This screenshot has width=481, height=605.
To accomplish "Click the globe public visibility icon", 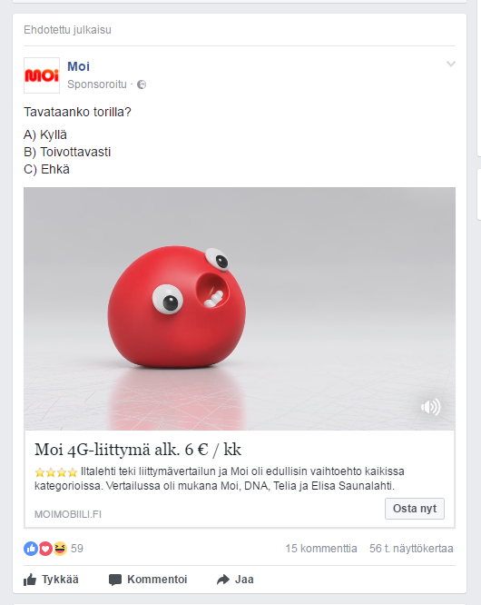I will (x=142, y=84).
